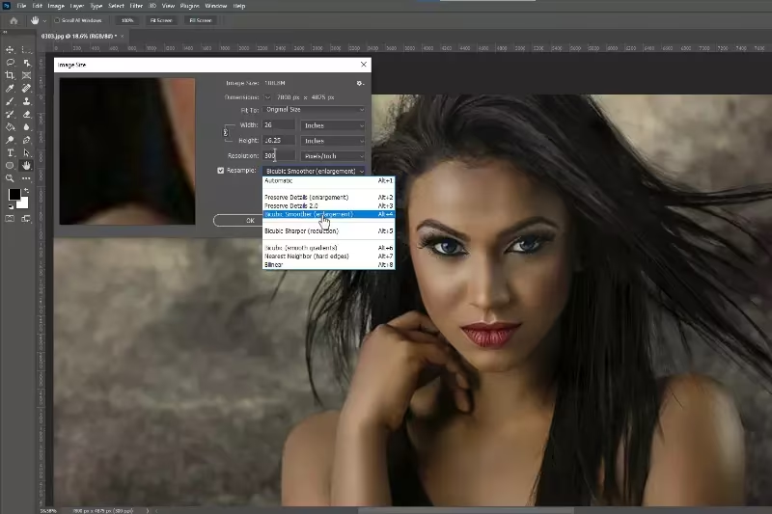The image size is (772, 514).
Task: Open the Width units dropdown
Action: click(x=333, y=125)
